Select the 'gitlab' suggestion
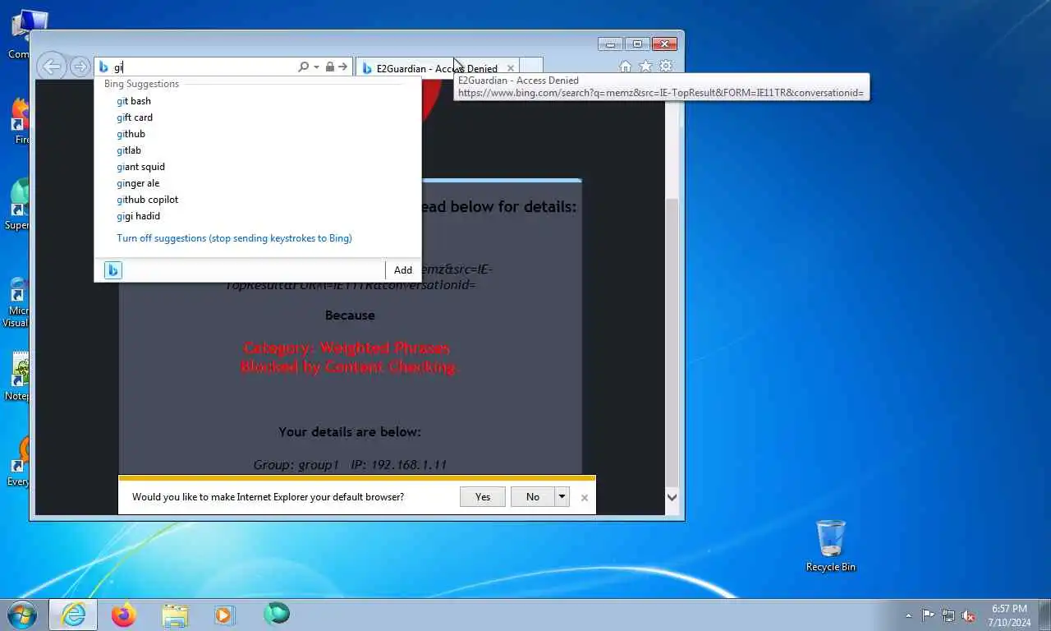Viewport: 1051px width, 631px height. (x=258, y=150)
